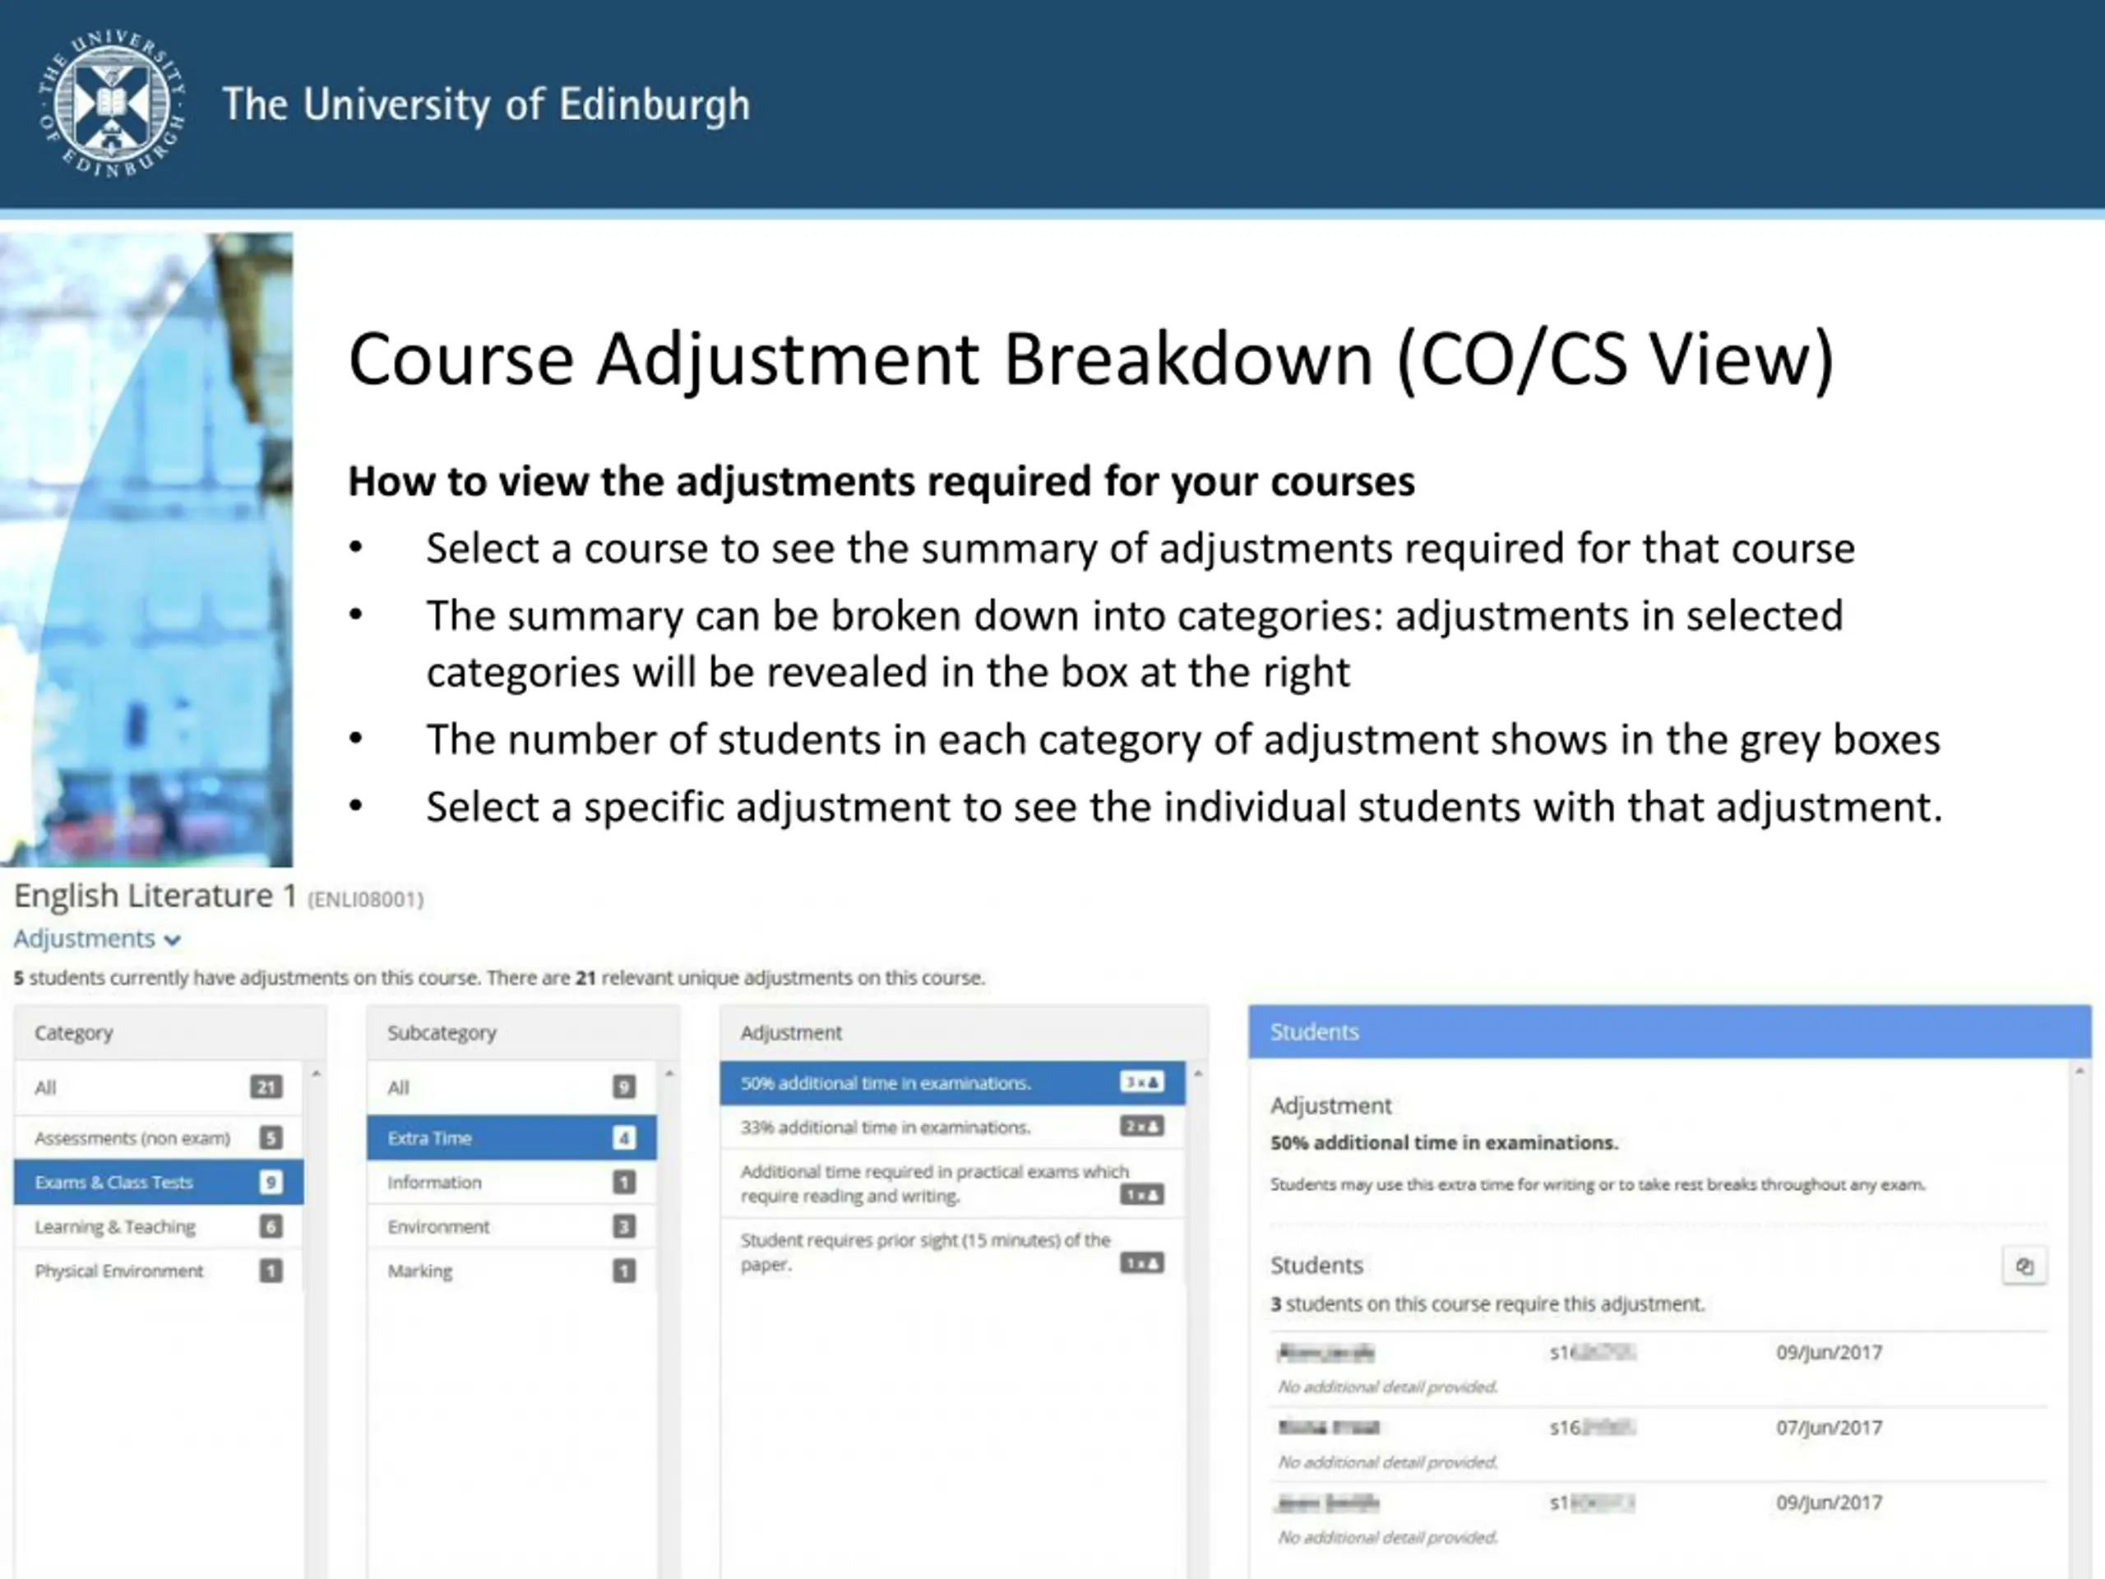Click the English Literature 1 course title
This screenshot has width=2105, height=1579.
point(155,896)
